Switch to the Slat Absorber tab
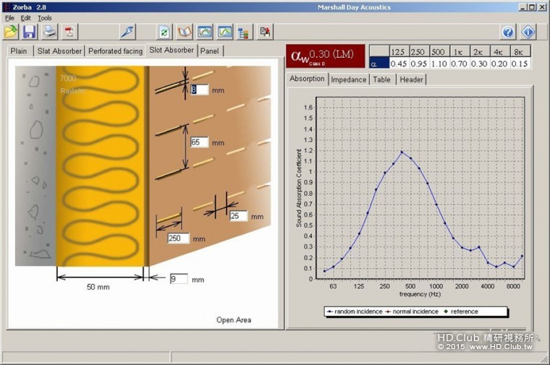This screenshot has height=365, width=550. point(59,51)
